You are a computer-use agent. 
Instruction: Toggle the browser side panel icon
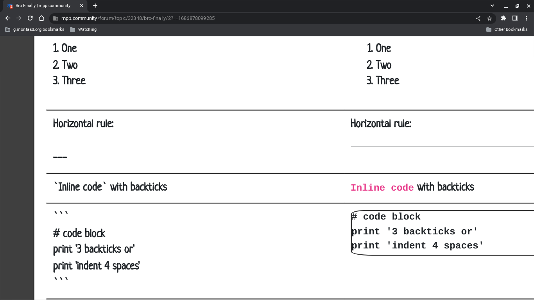[515, 18]
